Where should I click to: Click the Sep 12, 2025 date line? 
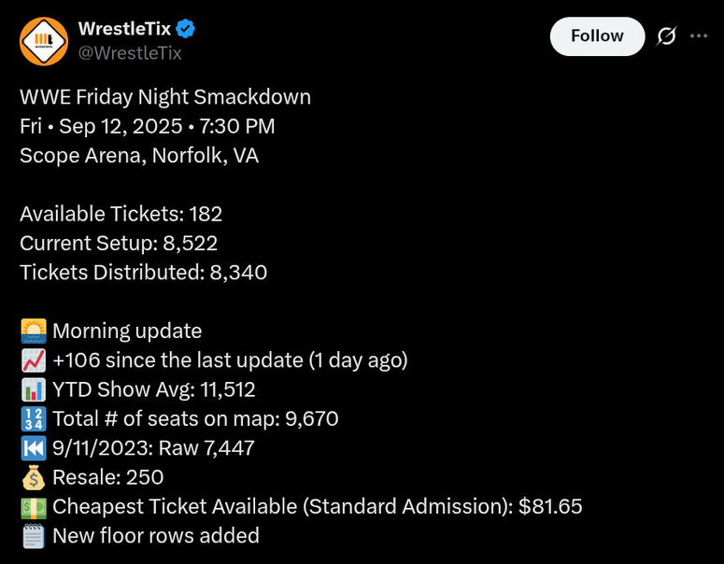coord(147,126)
